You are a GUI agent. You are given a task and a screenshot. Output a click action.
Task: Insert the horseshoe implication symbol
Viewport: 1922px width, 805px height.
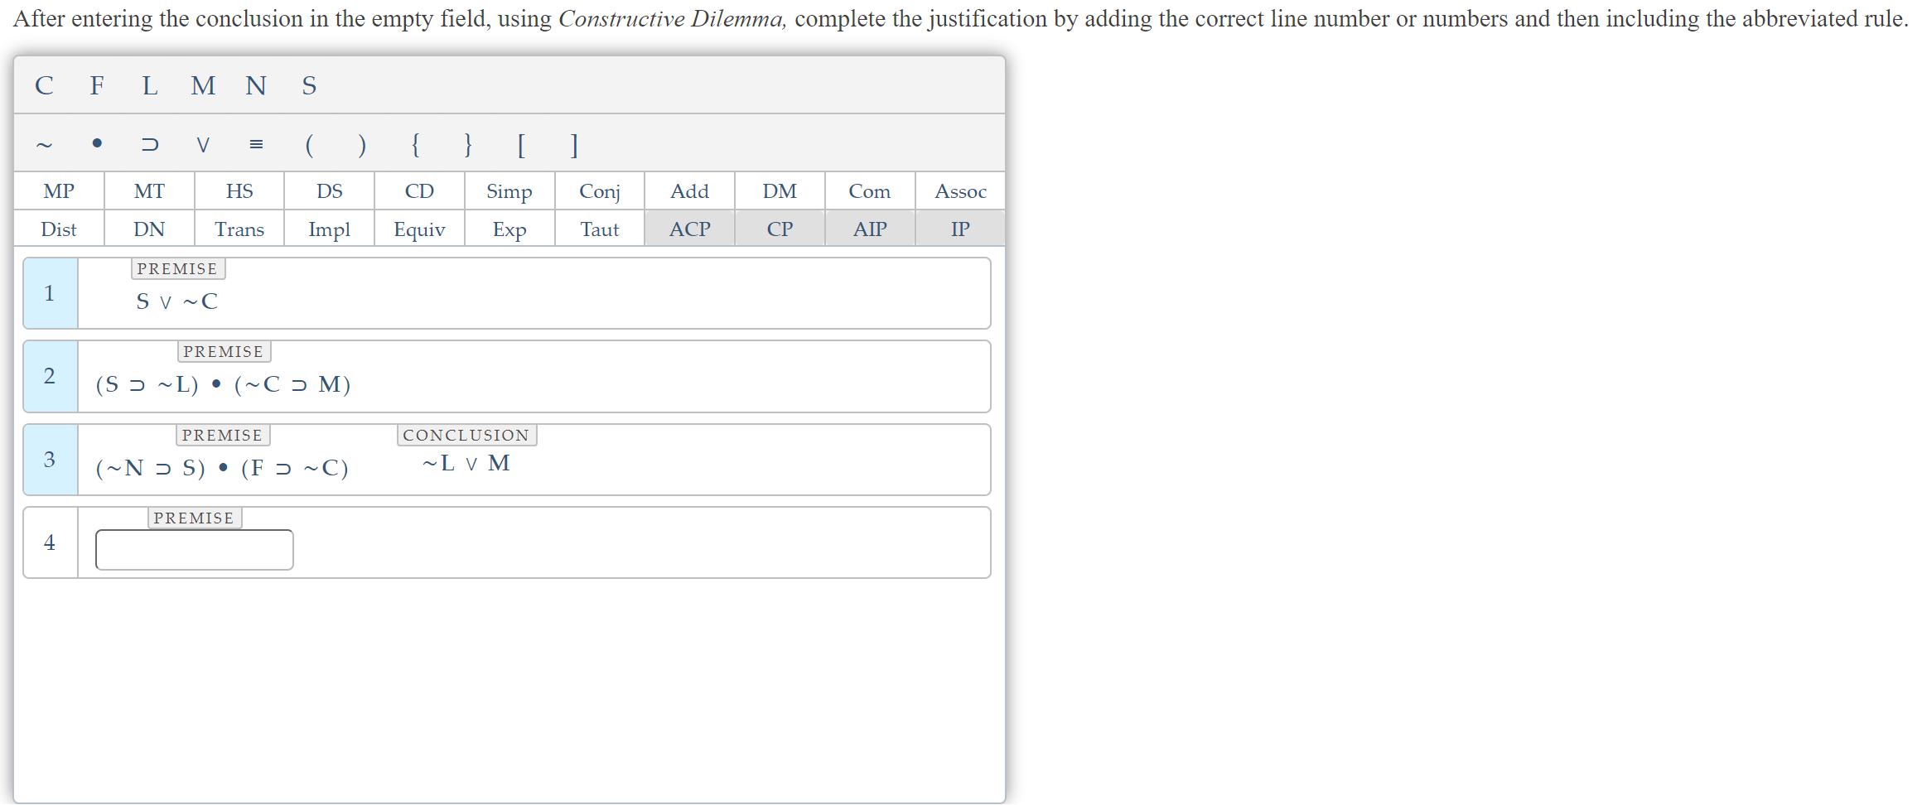click(x=150, y=145)
